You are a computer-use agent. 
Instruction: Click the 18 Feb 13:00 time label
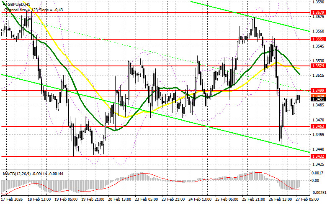pyautogui.click(x=39, y=199)
